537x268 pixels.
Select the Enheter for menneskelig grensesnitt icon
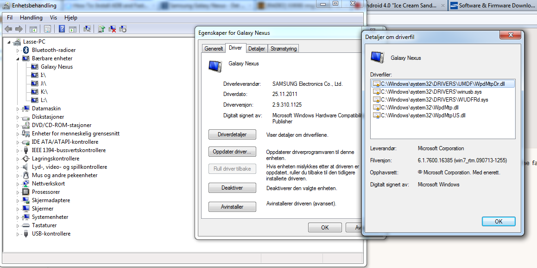coord(25,134)
